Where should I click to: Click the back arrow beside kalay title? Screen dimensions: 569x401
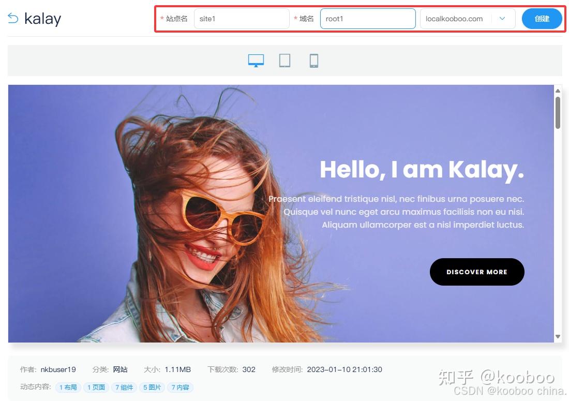click(x=12, y=18)
